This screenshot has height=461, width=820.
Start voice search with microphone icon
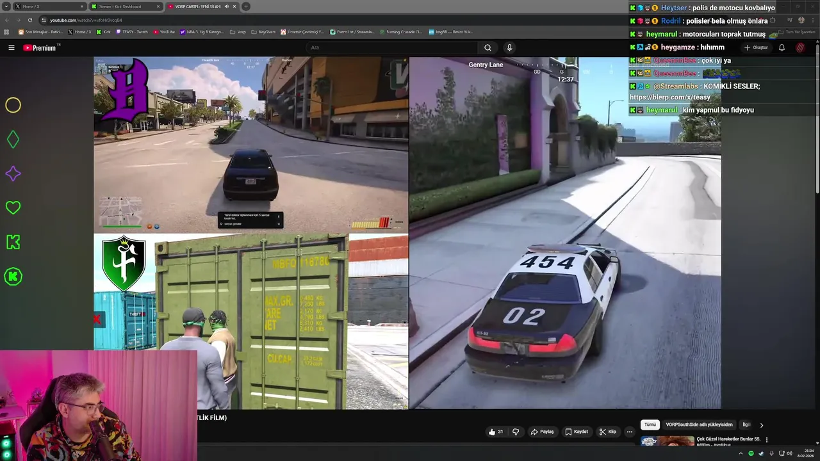pyautogui.click(x=509, y=47)
